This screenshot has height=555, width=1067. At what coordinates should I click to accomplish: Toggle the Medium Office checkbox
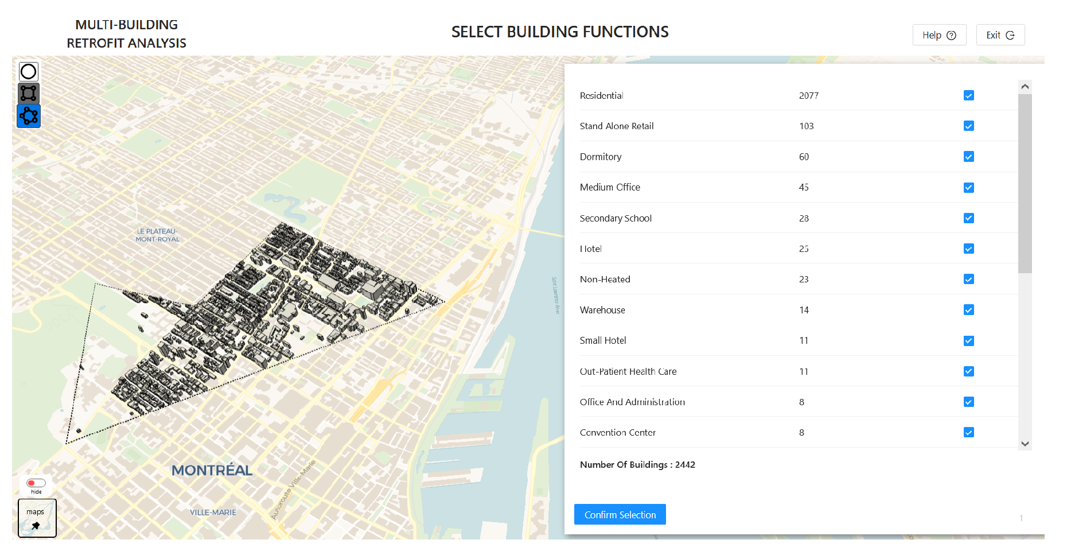(x=968, y=188)
